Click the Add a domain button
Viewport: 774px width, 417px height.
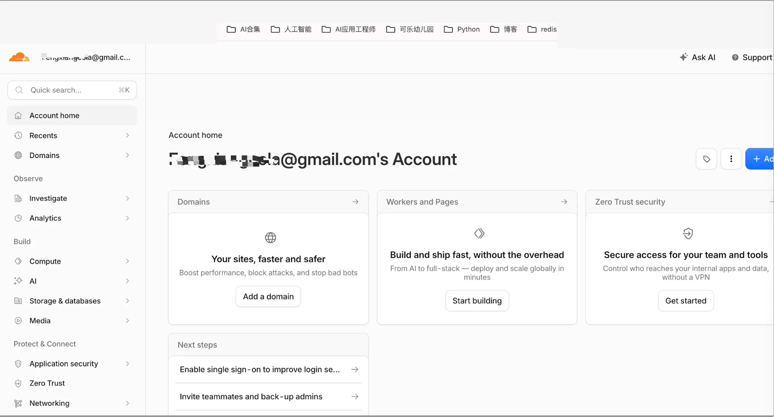pyautogui.click(x=268, y=297)
